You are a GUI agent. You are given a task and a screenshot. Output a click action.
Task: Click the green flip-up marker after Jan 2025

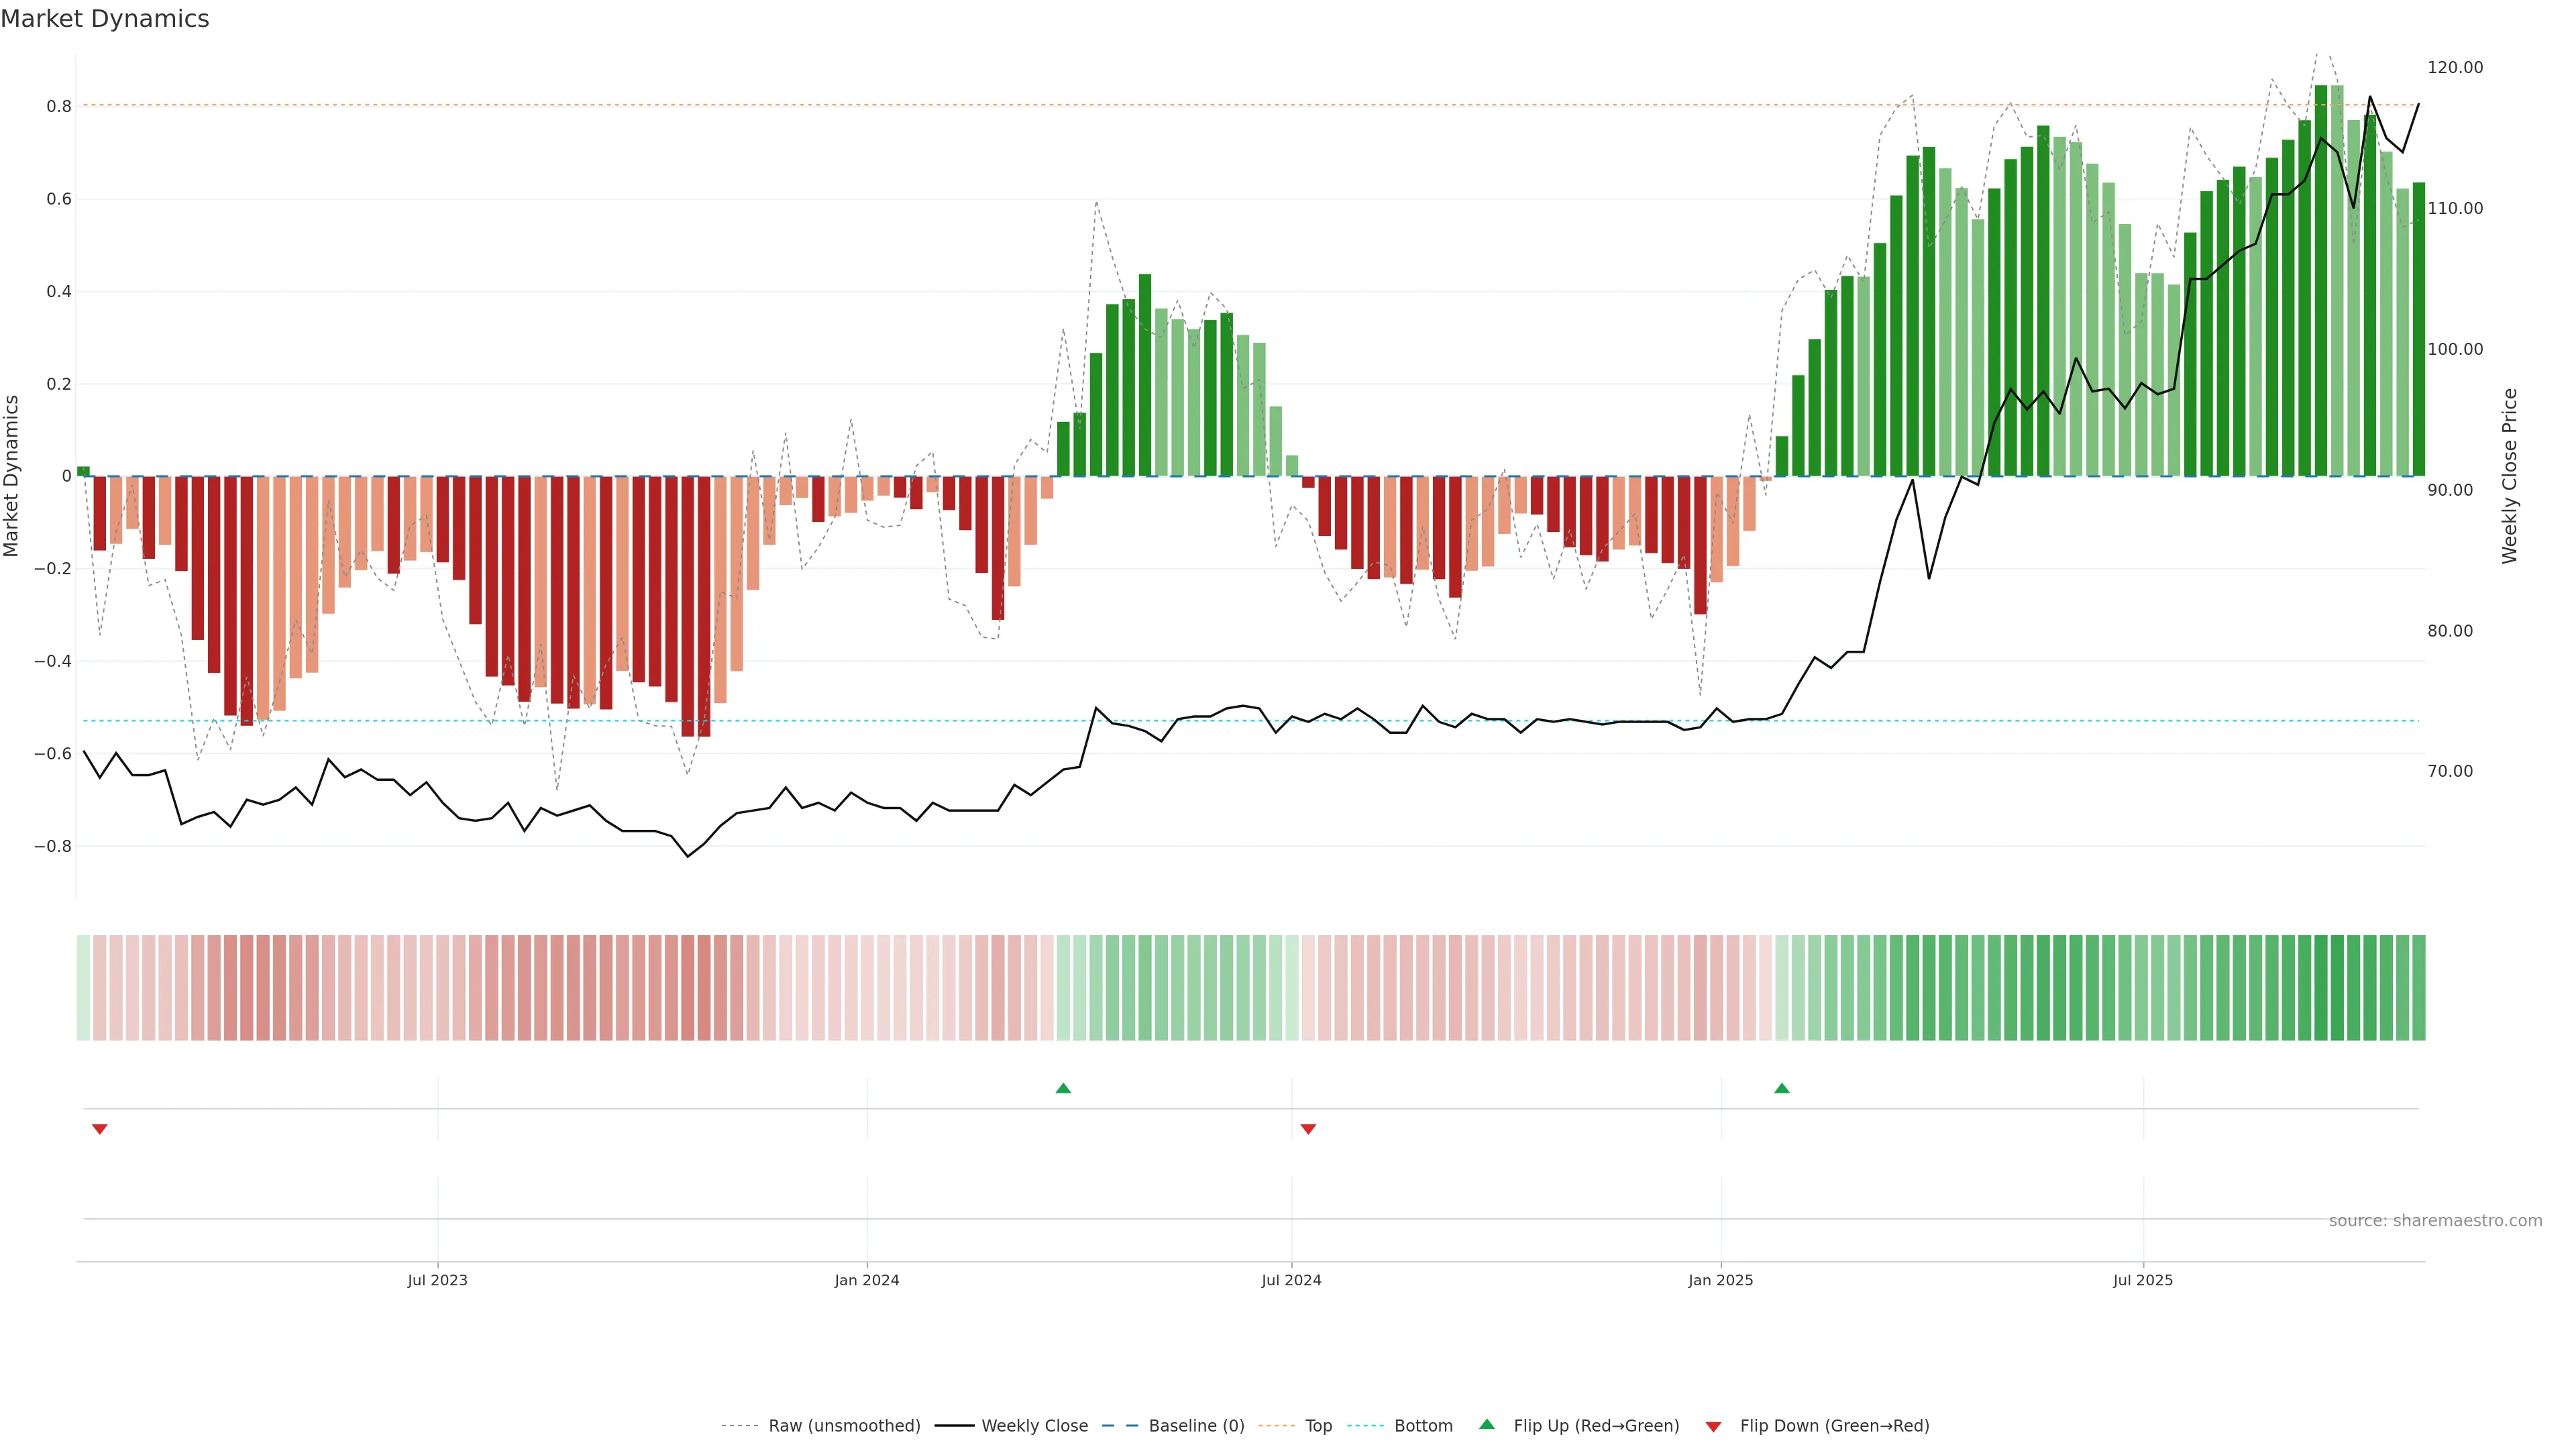coord(1781,1088)
